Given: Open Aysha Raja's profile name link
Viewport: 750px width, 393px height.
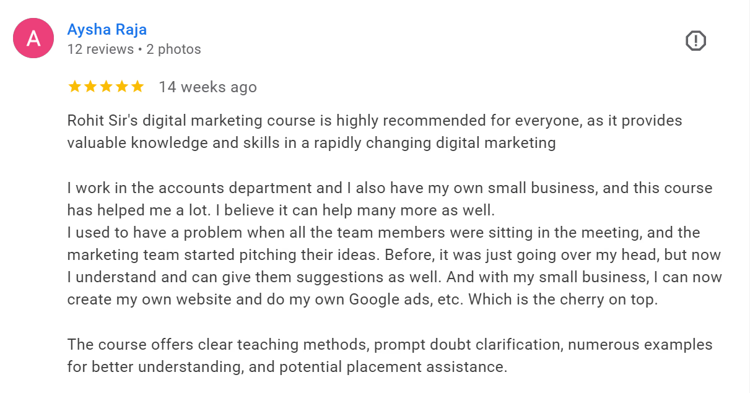Looking at the screenshot, I should (107, 29).
